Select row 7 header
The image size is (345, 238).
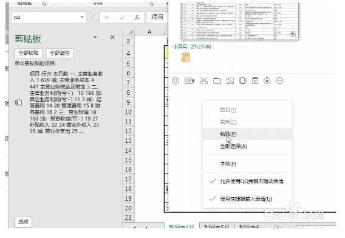(x=128, y=83)
